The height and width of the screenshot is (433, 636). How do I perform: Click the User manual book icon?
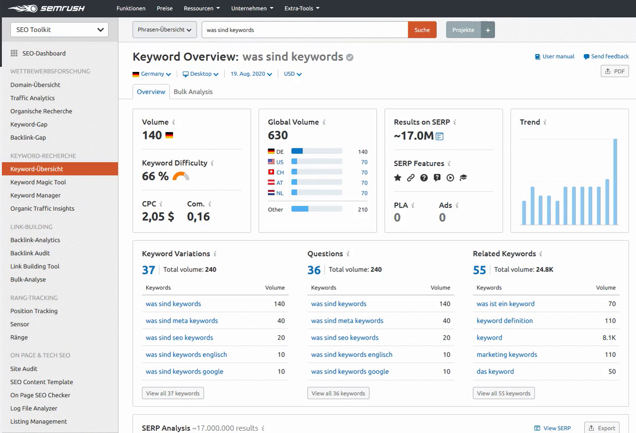[538, 56]
